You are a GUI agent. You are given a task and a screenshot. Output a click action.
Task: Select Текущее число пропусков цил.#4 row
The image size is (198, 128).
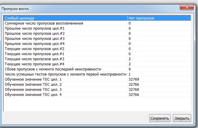point(97,64)
